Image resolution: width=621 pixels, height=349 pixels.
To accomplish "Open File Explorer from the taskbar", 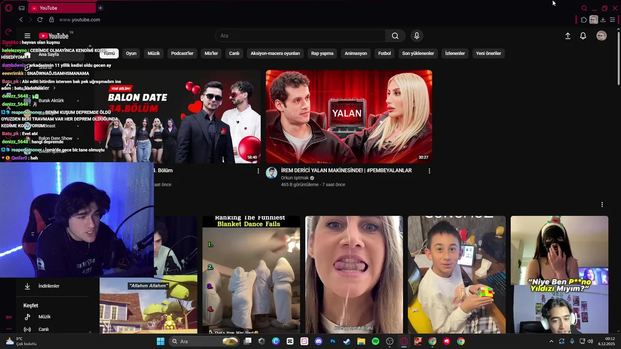I will coord(361,341).
